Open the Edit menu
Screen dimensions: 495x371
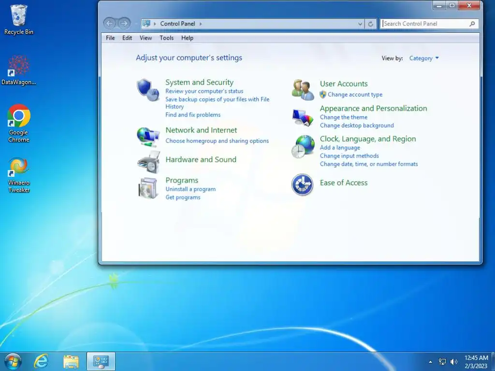click(127, 38)
